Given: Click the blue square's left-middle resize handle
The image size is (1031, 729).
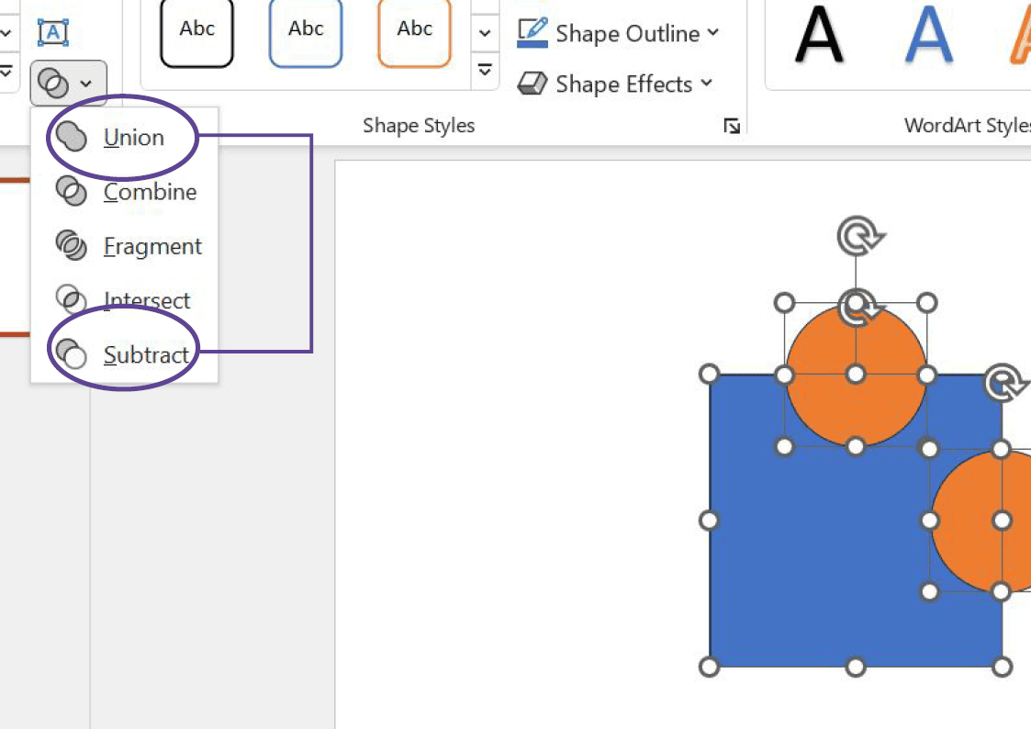Looking at the screenshot, I should pos(709,521).
